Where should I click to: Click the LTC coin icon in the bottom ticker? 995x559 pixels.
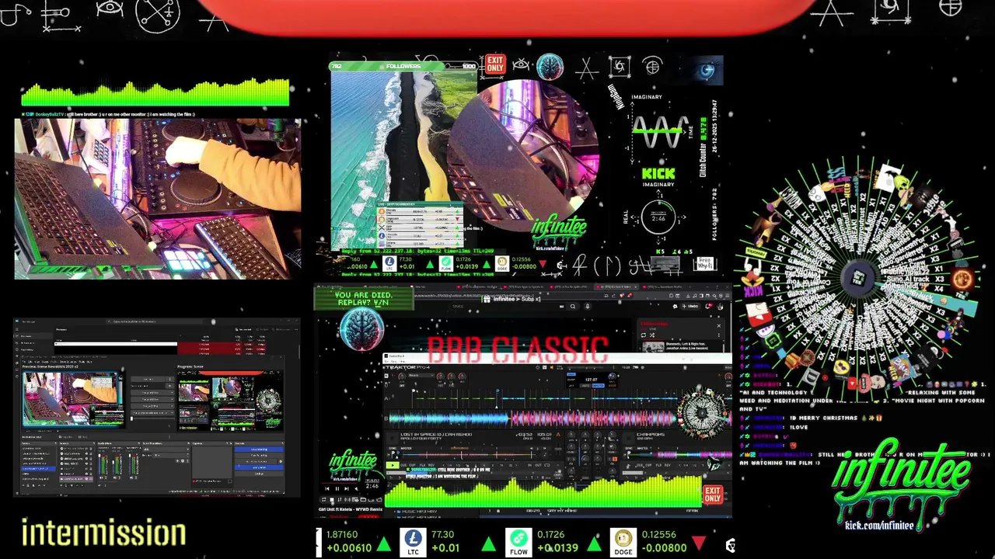413,541
